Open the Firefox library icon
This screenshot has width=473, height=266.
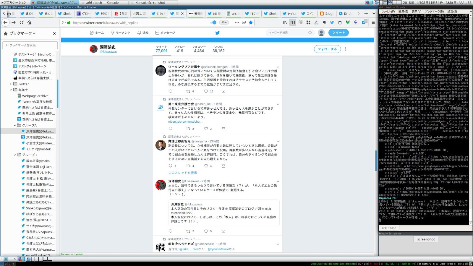[x=285, y=22]
